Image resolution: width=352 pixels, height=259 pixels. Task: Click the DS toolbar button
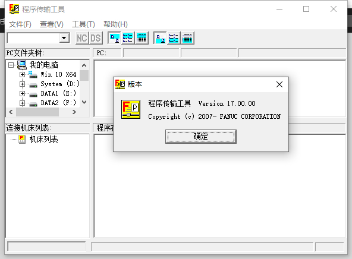[x=96, y=38]
